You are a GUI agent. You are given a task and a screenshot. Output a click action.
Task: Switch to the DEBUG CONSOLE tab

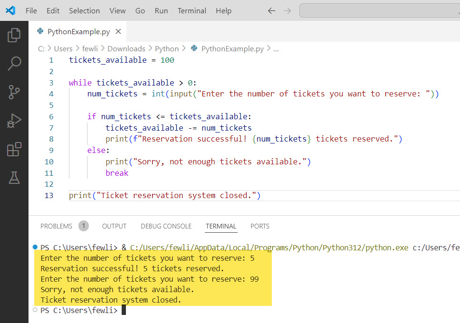(x=166, y=226)
